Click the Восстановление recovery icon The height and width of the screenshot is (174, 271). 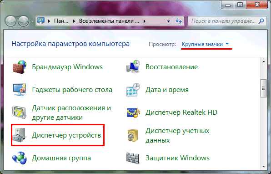[133, 67]
